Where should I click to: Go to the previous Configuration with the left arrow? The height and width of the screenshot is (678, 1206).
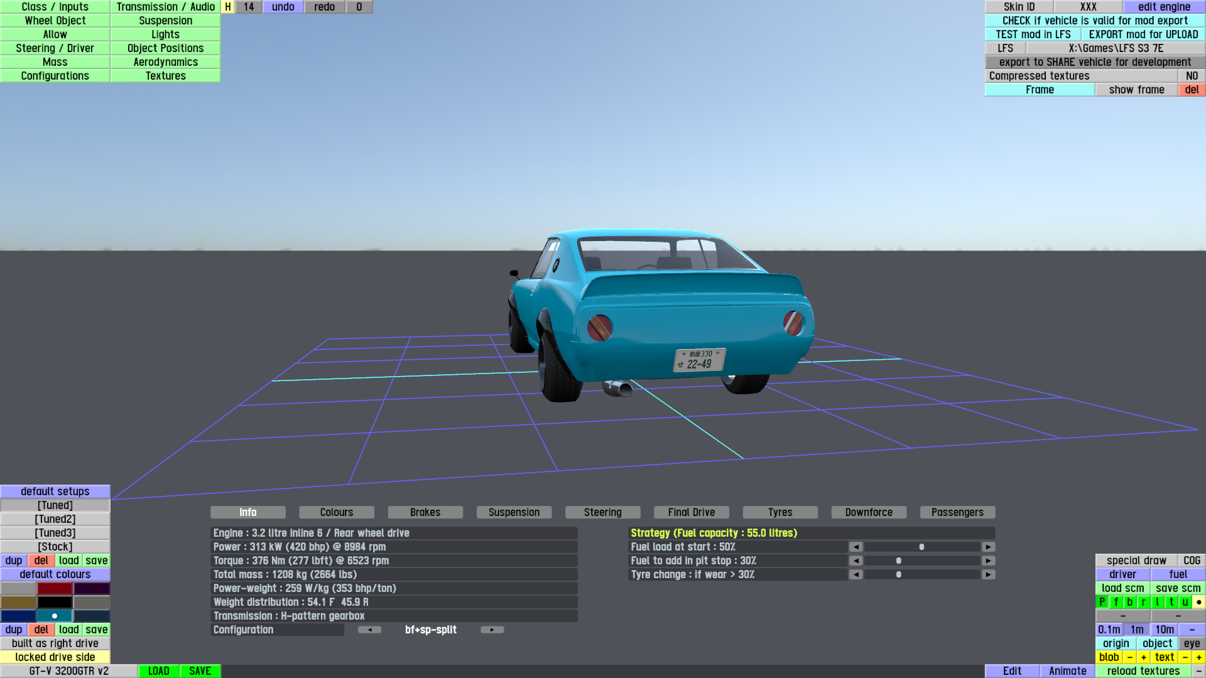click(369, 630)
